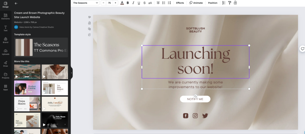The height and width of the screenshot is (134, 305).
Task: Toggle bold formatting
Action: coord(128,3)
